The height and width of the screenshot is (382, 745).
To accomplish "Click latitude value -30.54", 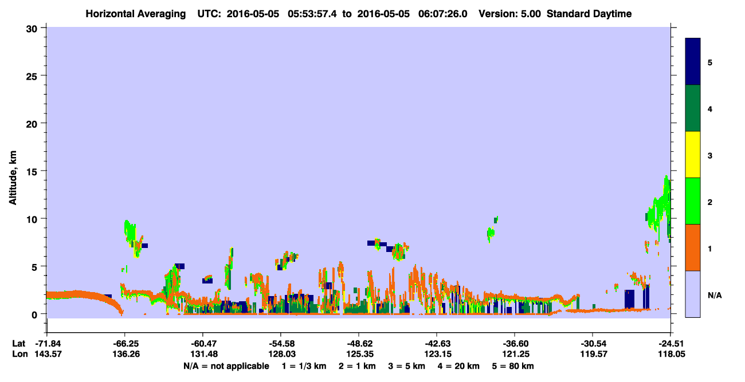I will [x=593, y=344].
